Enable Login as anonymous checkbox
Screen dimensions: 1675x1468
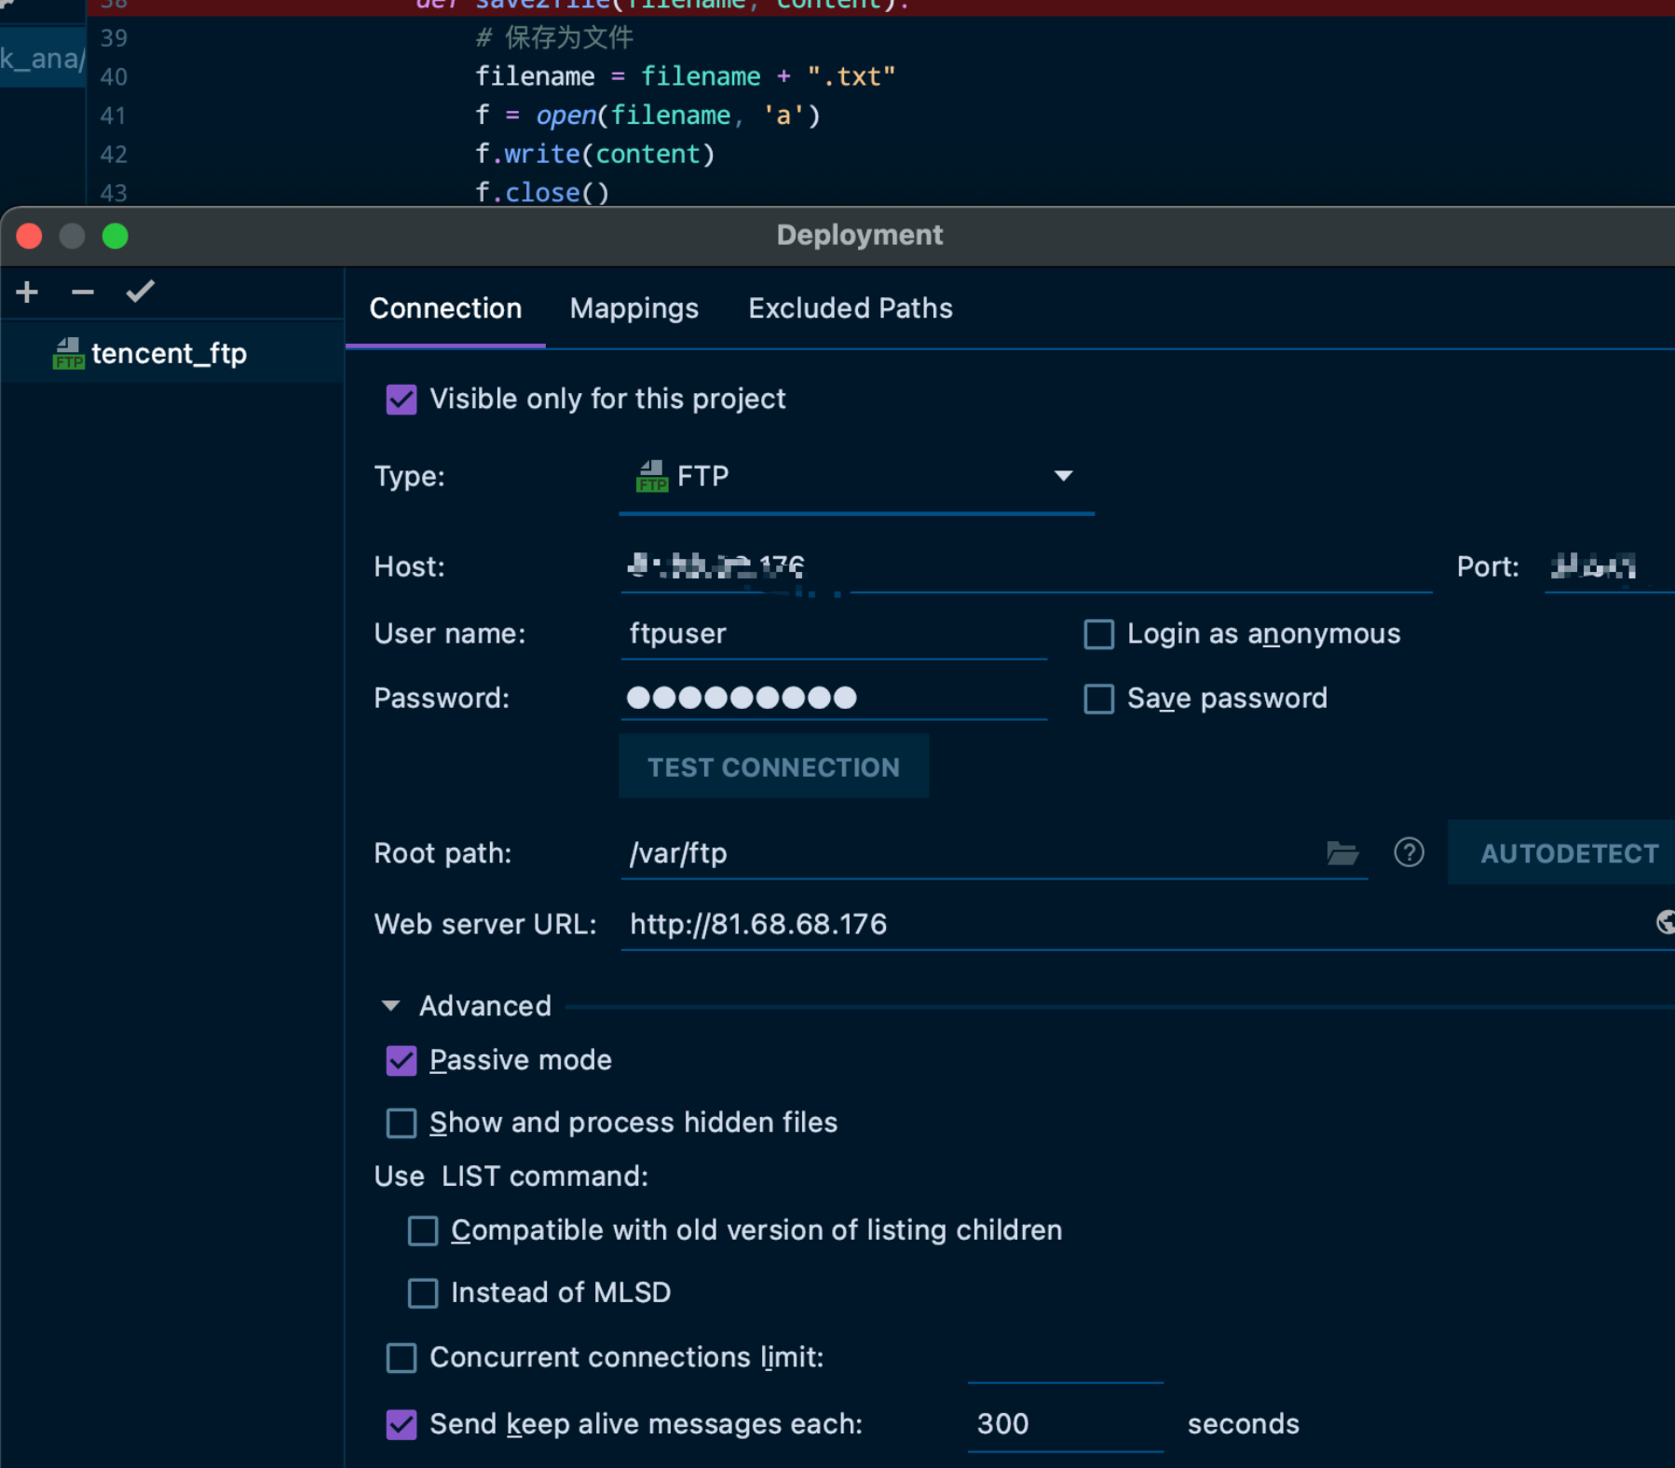click(1099, 634)
